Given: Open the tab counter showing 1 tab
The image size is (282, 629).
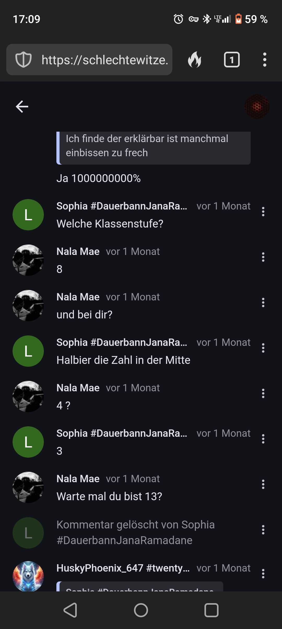Looking at the screenshot, I should 232,60.
